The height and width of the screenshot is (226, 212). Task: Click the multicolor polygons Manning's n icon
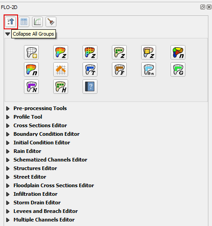click(178, 52)
